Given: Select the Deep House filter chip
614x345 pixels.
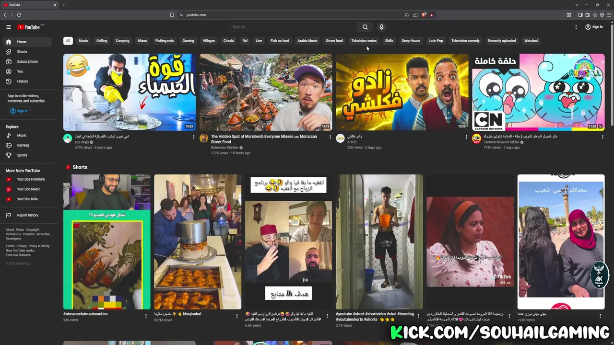Looking at the screenshot, I should [411, 41].
